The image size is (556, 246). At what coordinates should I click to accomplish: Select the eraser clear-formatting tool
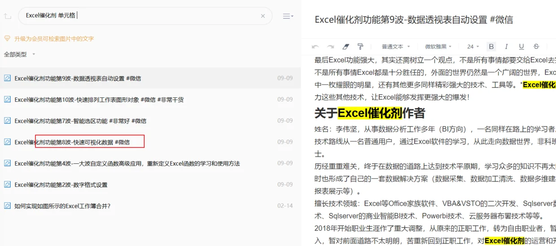pos(345,47)
